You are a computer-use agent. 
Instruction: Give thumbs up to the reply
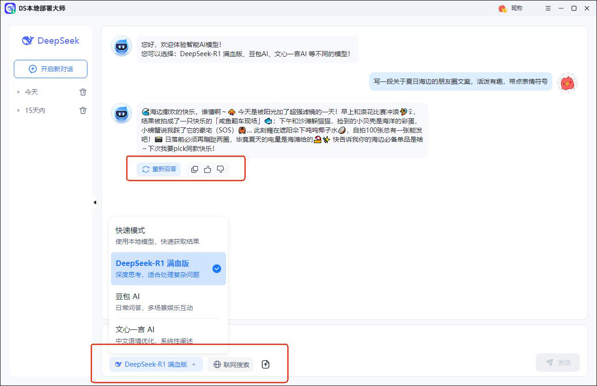208,169
